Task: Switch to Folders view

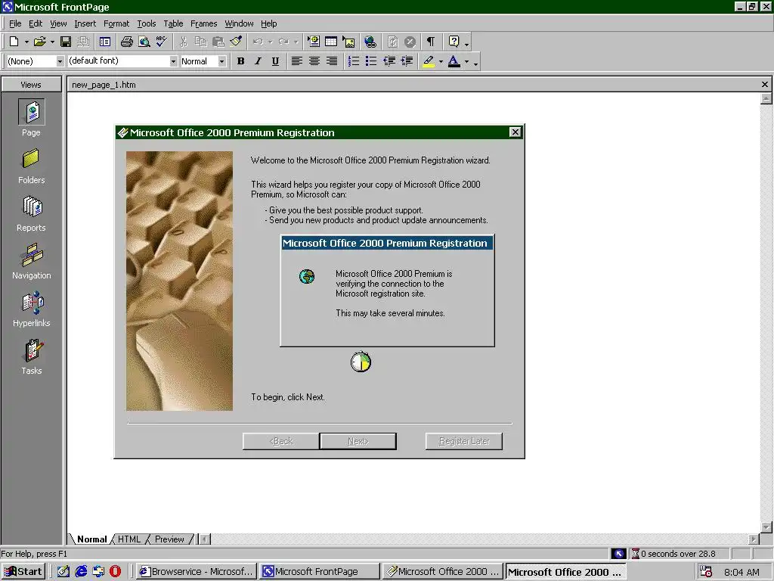Action: 31,166
